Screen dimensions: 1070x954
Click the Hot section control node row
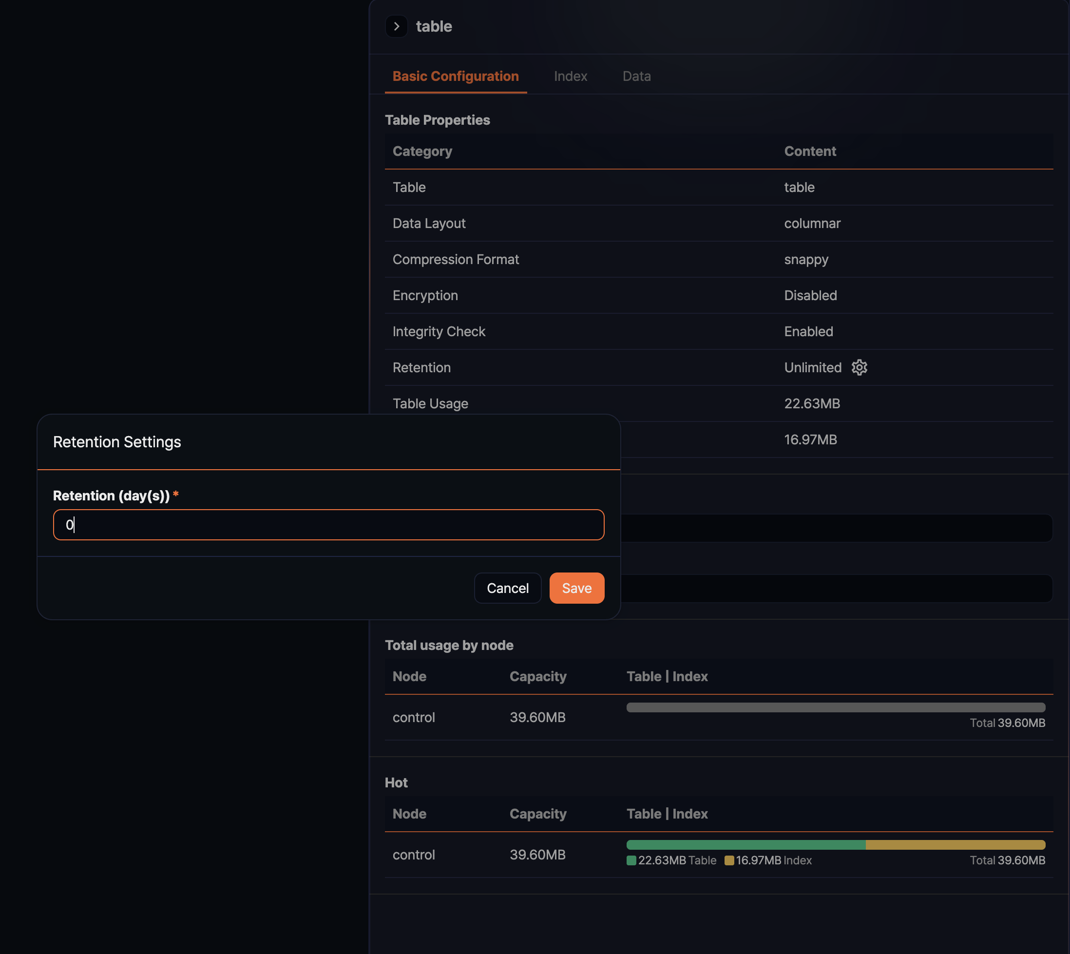[414, 855]
